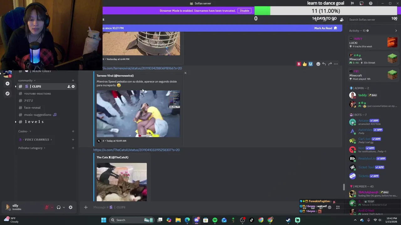Open the TheCatsX x.com link
The image size is (401, 225).
pos(136,150)
